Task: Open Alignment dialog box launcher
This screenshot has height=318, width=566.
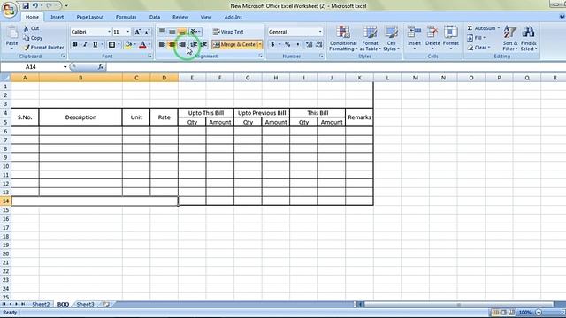Action: click(x=260, y=57)
